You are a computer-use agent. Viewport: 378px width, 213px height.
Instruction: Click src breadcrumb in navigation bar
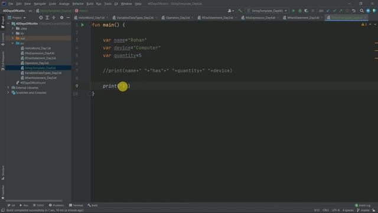pos(30,11)
